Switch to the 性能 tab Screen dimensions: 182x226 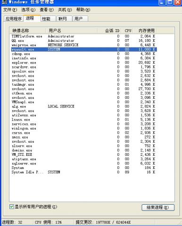(48, 19)
